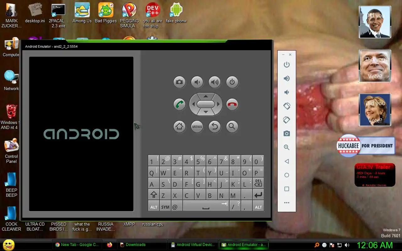This screenshot has height=251, width=402.
Task: Rotate the device right via side toolbar
Action: pyautogui.click(x=286, y=120)
